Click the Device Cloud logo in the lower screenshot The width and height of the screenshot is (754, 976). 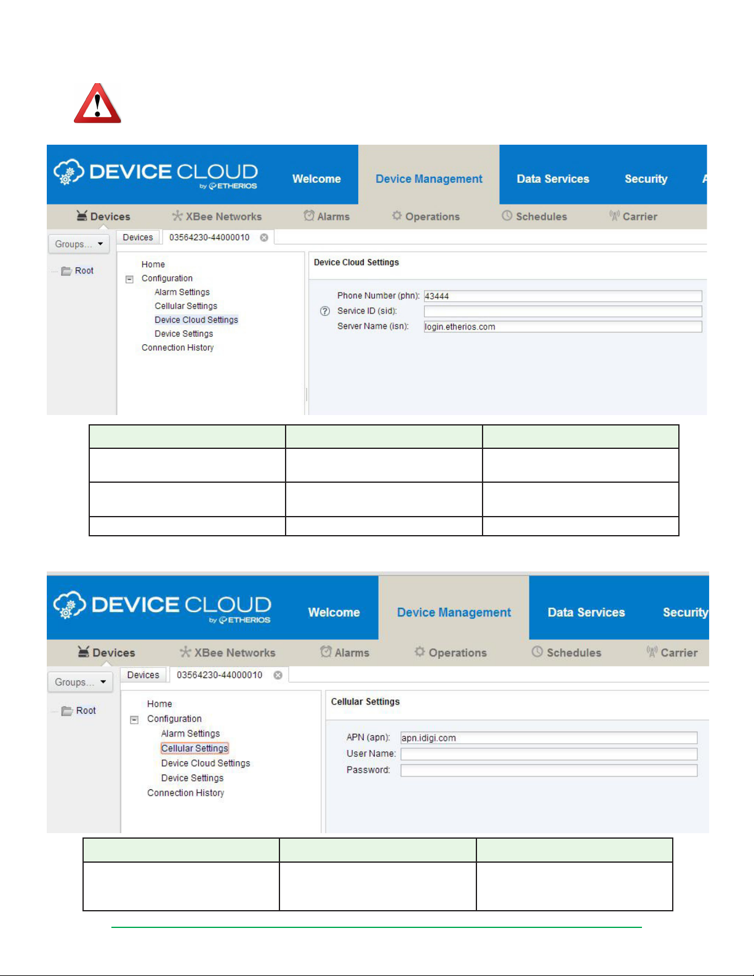[x=162, y=607]
